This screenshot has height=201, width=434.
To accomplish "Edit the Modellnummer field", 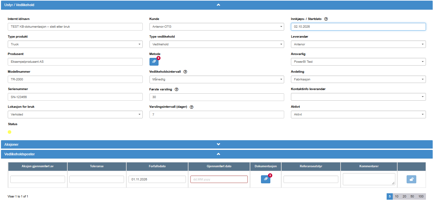I will (x=75, y=79).
